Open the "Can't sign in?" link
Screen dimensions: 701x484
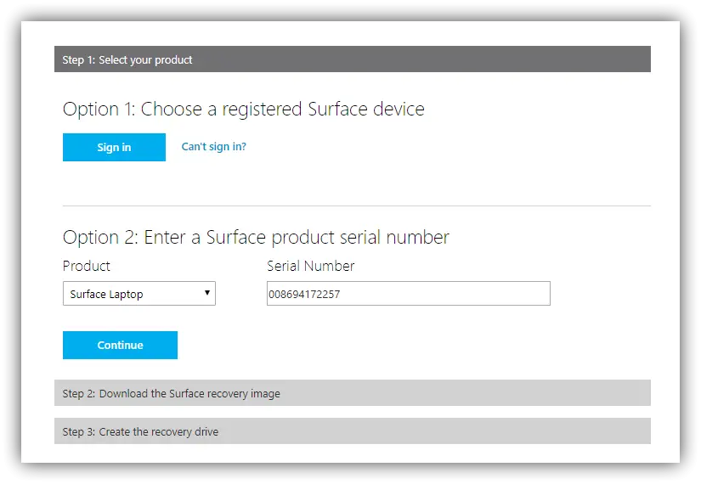coord(213,147)
